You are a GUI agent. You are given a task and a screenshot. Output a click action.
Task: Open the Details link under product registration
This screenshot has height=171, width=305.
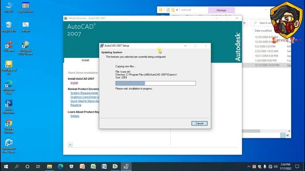coord(75,116)
